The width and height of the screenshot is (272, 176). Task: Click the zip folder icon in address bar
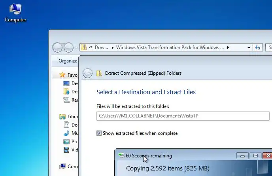(83, 47)
